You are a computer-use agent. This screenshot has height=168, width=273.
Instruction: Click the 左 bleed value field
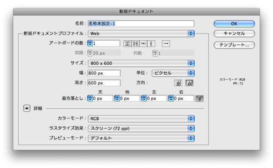157,99
